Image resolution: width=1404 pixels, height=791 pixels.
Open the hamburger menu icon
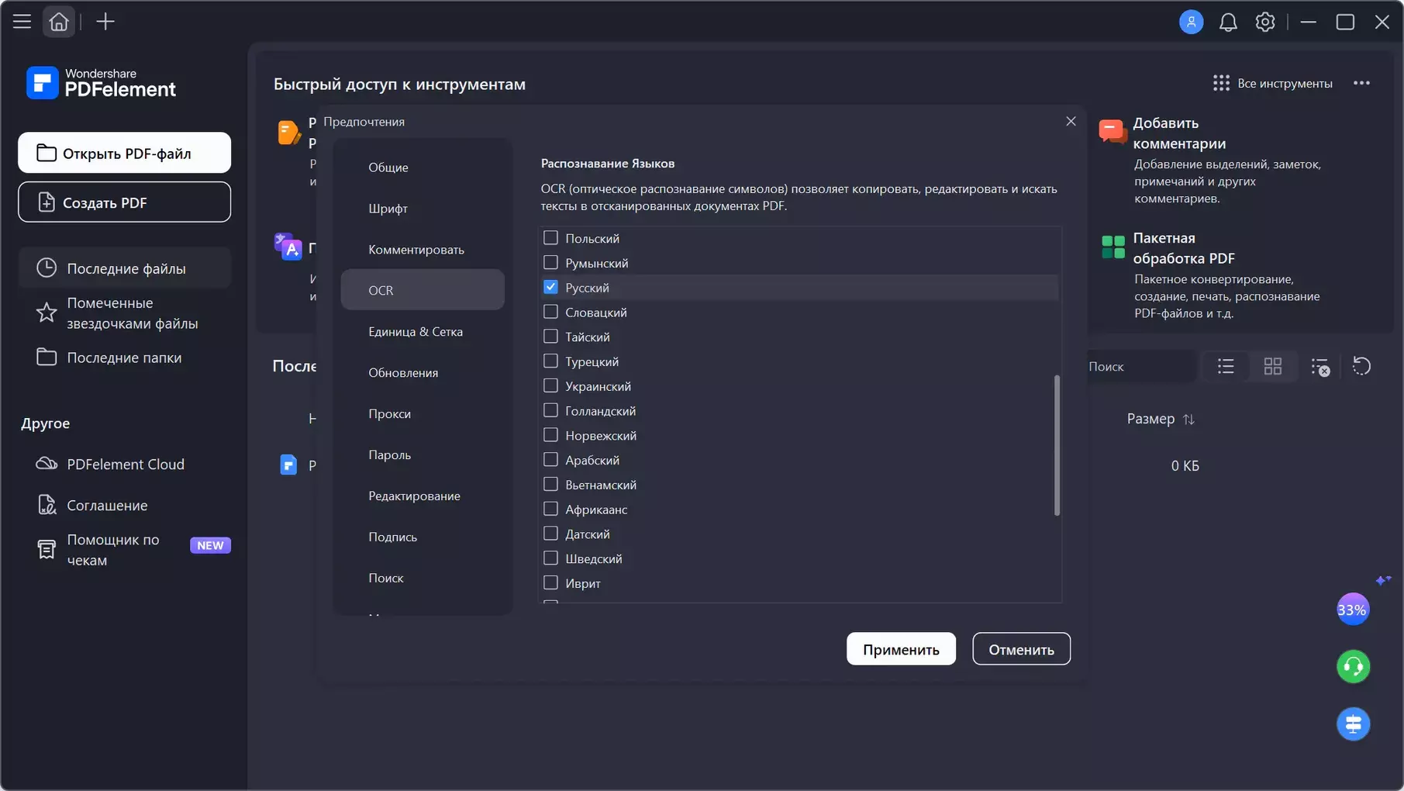click(x=22, y=22)
